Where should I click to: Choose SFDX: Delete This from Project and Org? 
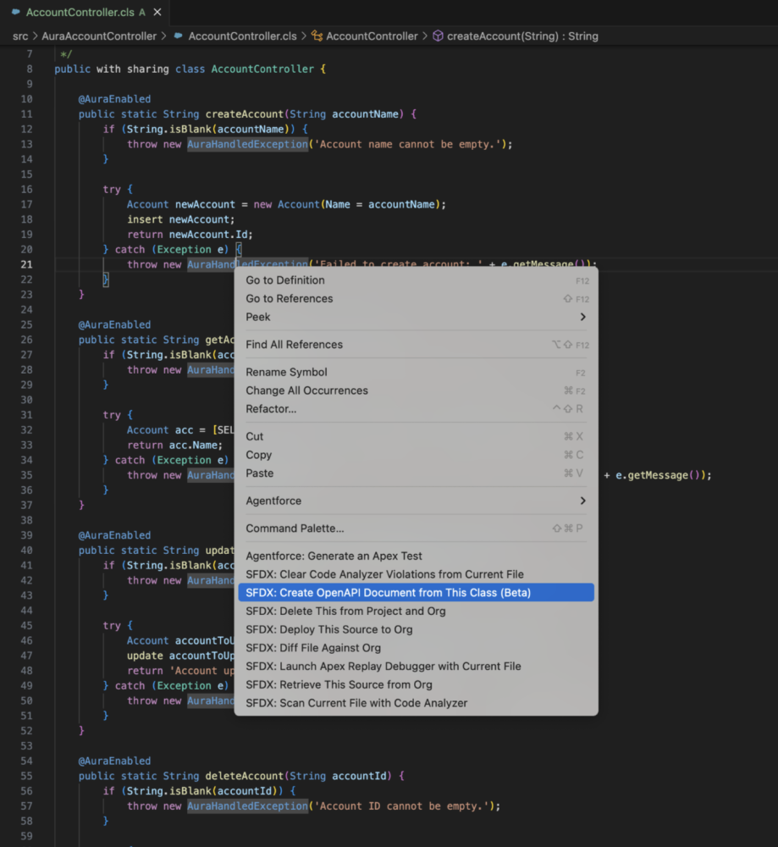pyautogui.click(x=417, y=611)
